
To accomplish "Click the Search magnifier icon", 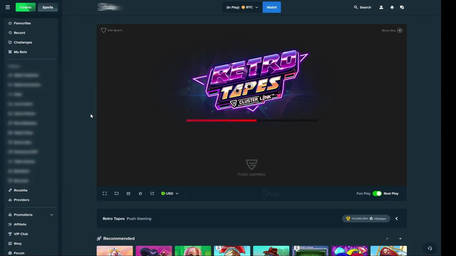I will (356, 7).
